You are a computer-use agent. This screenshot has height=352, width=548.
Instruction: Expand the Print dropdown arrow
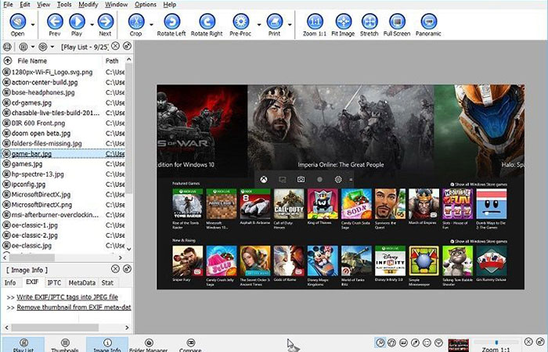[x=290, y=24]
